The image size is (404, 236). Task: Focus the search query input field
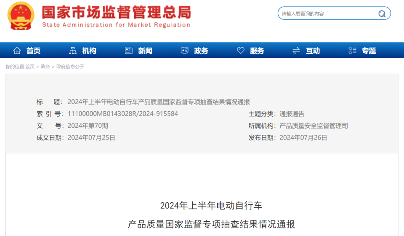tap(326, 13)
